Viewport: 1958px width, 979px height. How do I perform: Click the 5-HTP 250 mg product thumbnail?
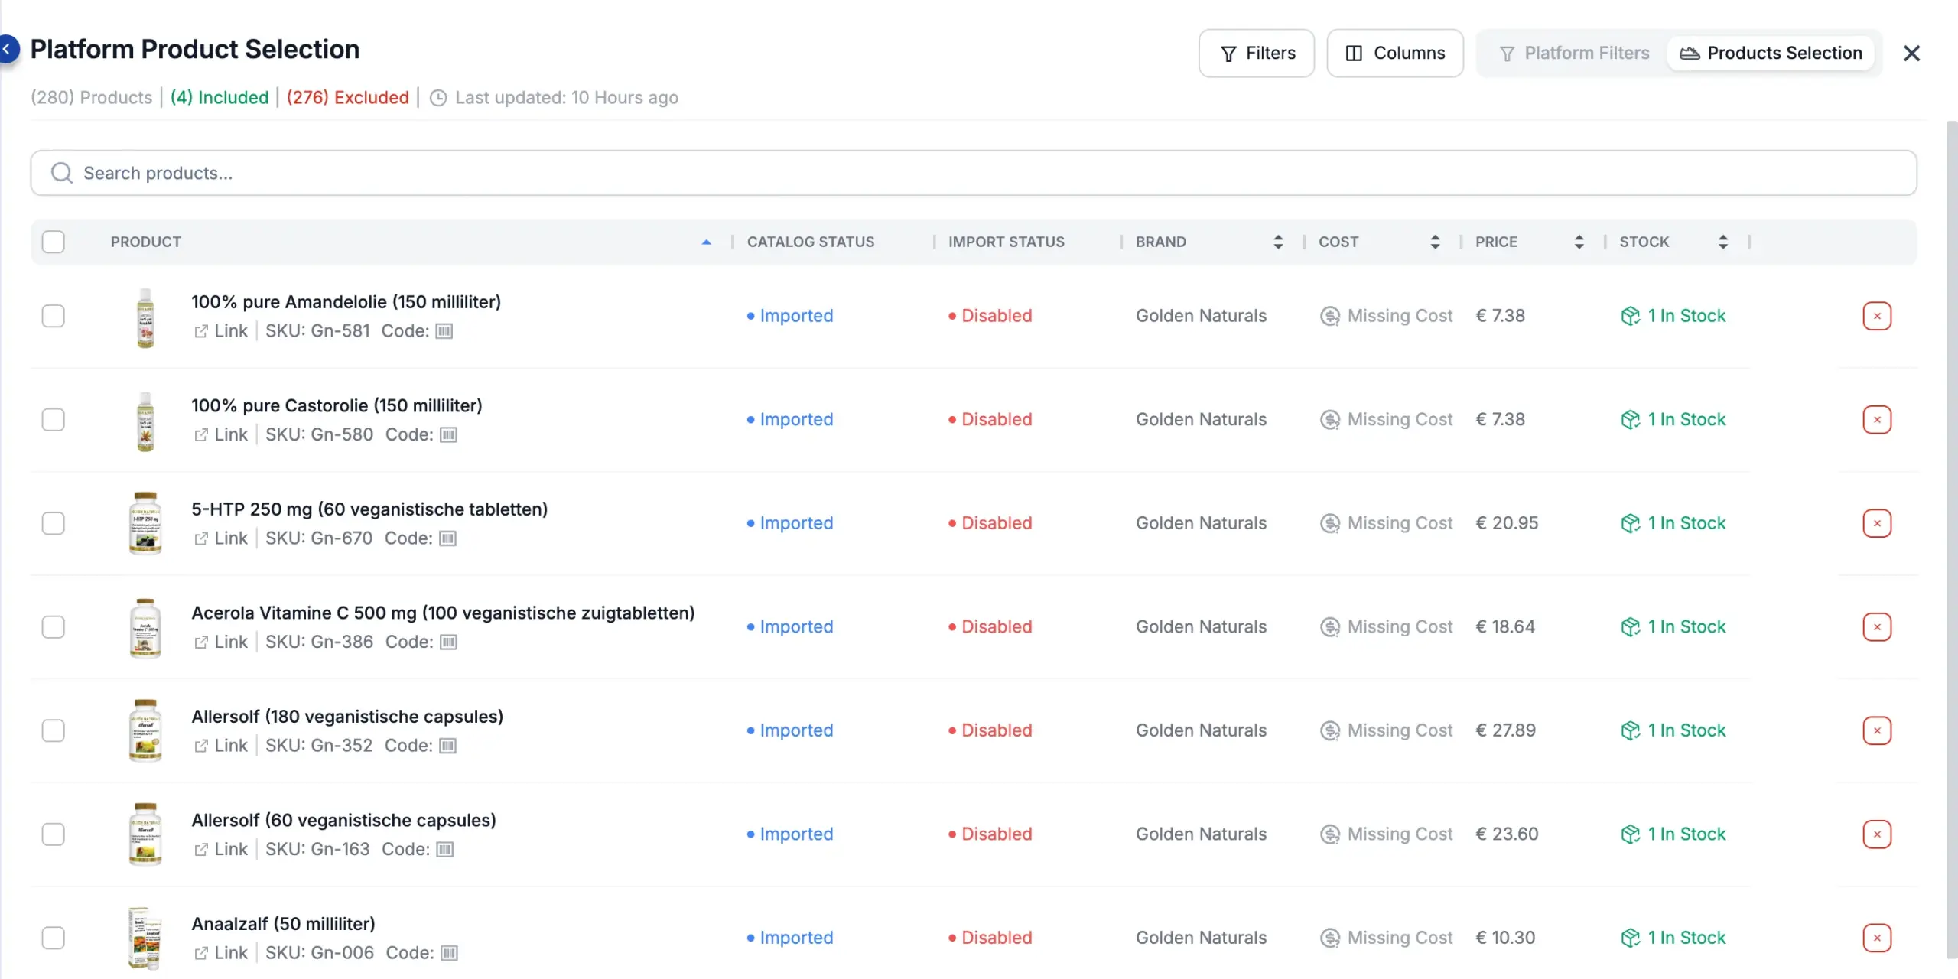145,523
